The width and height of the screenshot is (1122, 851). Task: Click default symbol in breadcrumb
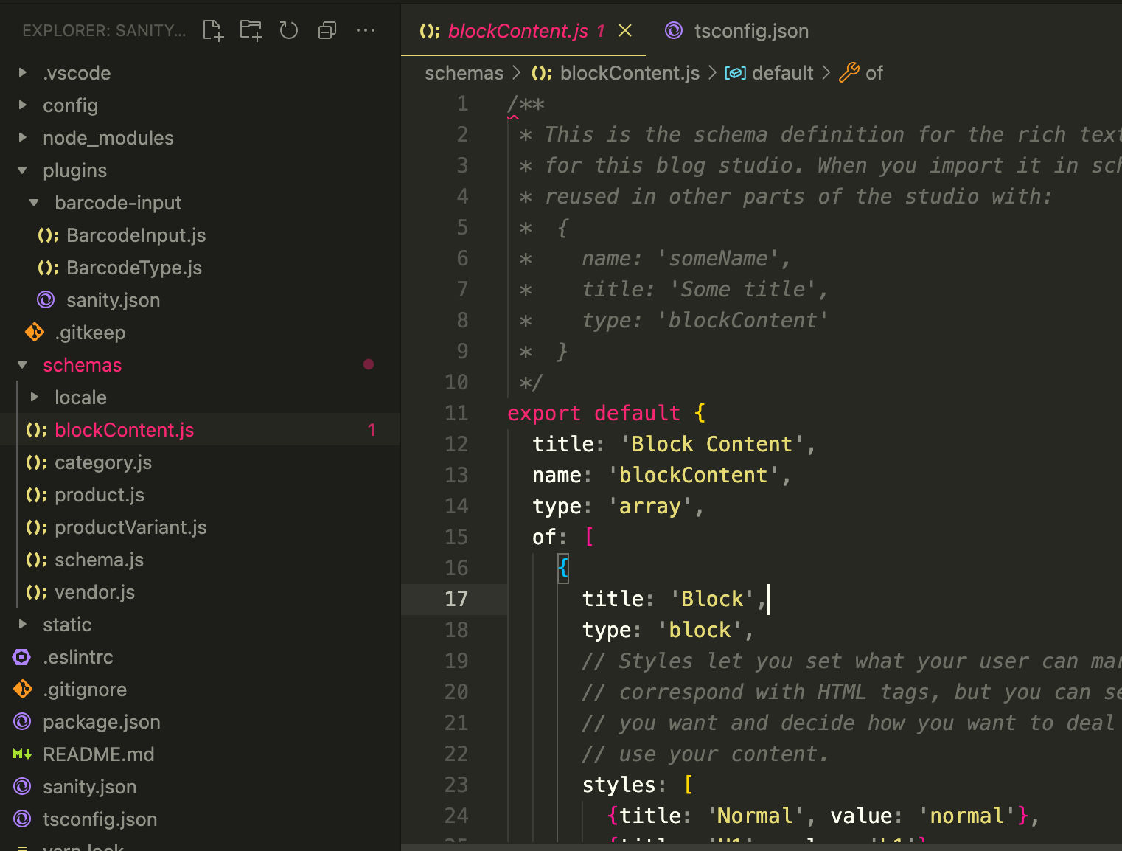[782, 73]
